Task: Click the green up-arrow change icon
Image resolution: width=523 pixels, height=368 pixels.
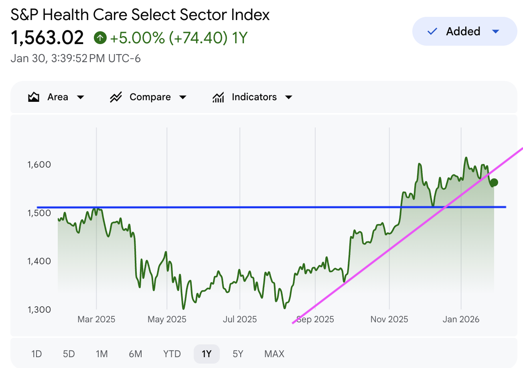Action: tap(100, 38)
